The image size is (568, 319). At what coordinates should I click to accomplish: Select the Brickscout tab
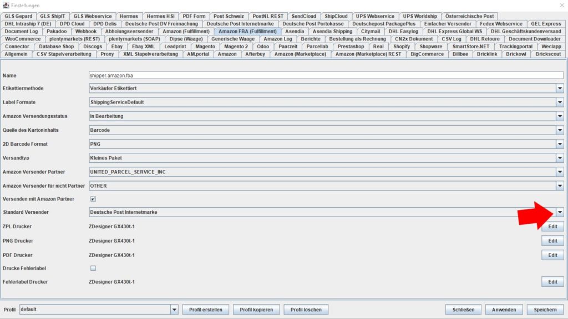[547, 54]
